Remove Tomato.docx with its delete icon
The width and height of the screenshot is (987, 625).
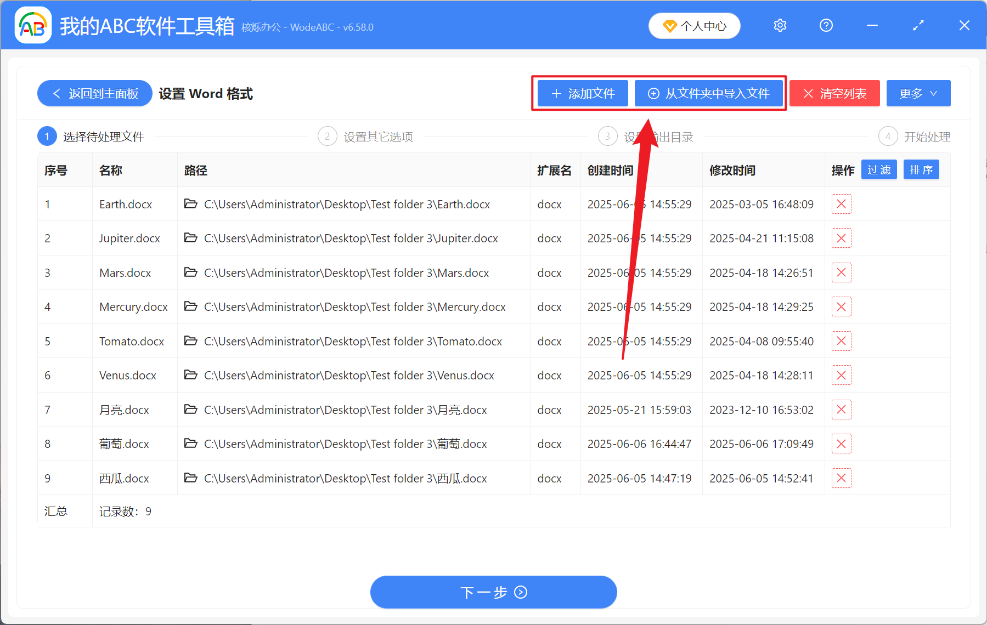tap(841, 341)
